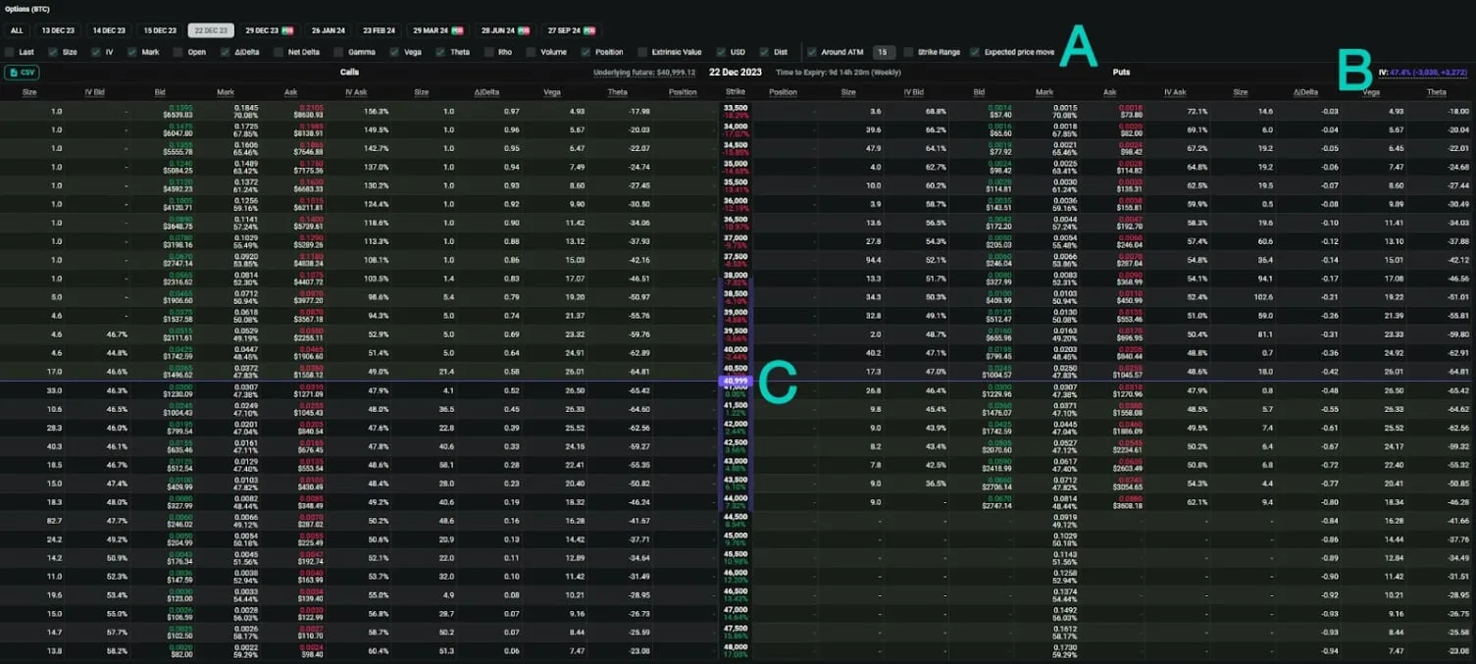This screenshot has height=664, width=1476.
Task: Select the 48,000 strike cell
Action: point(736,651)
